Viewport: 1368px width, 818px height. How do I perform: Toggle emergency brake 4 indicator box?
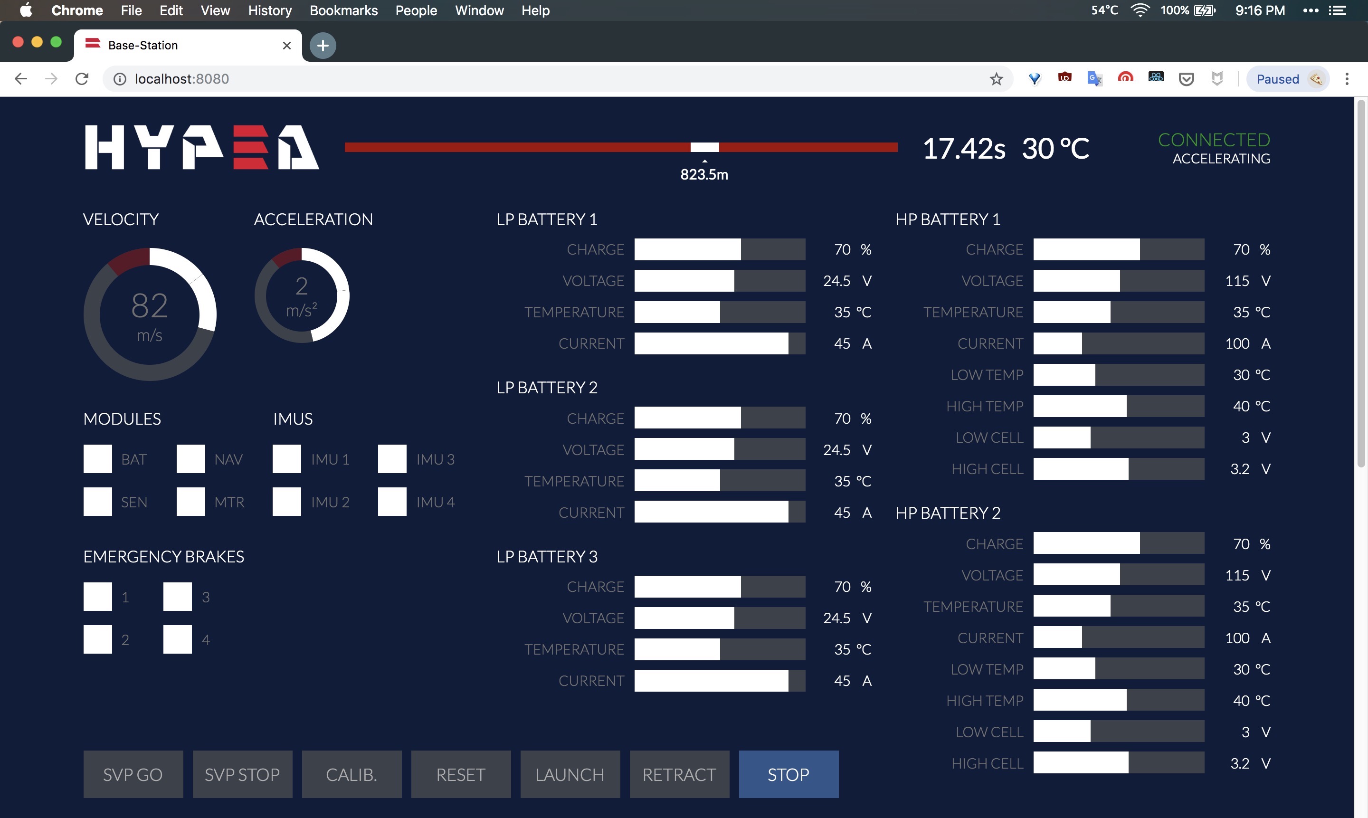point(178,639)
